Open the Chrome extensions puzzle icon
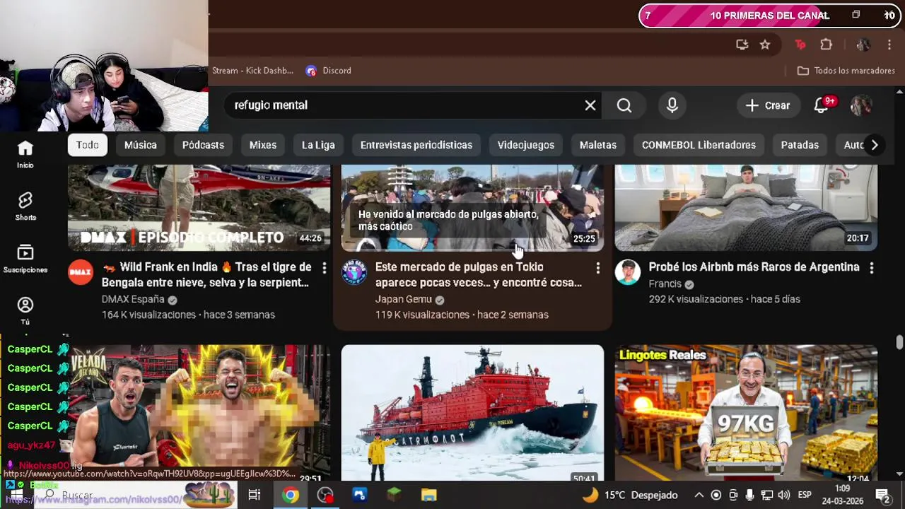905x509 pixels. click(x=826, y=45)
